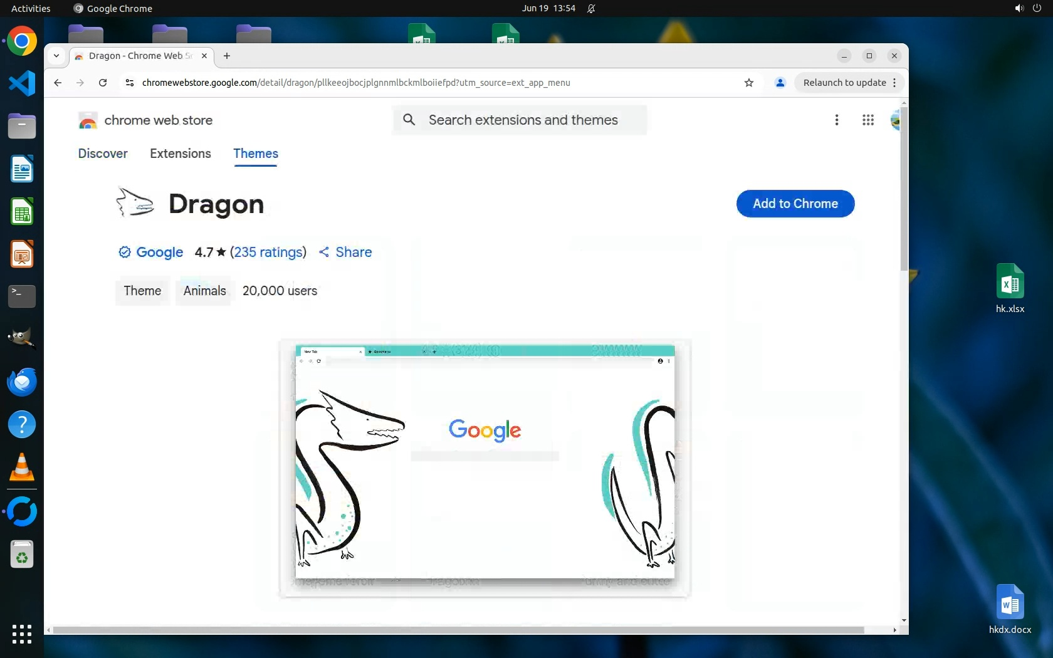Viewport: 1053px width, 658px height.
Task: Go back using the back arrow
Action: coord(58,83)
